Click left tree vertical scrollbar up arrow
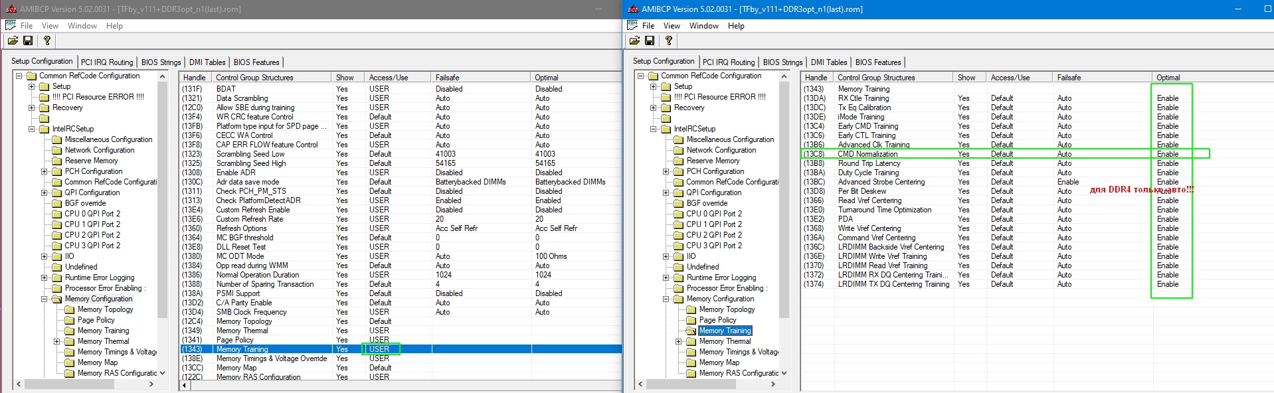 (x=162, y=76)
